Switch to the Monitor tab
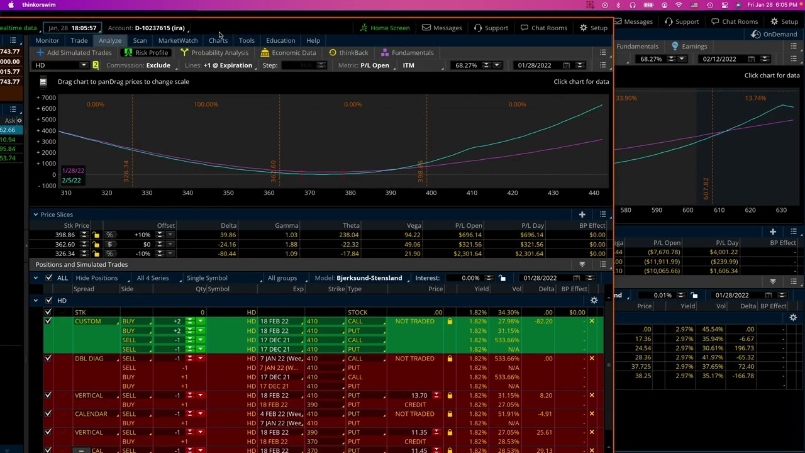805x453 pixels. click(x=47, y=40)
